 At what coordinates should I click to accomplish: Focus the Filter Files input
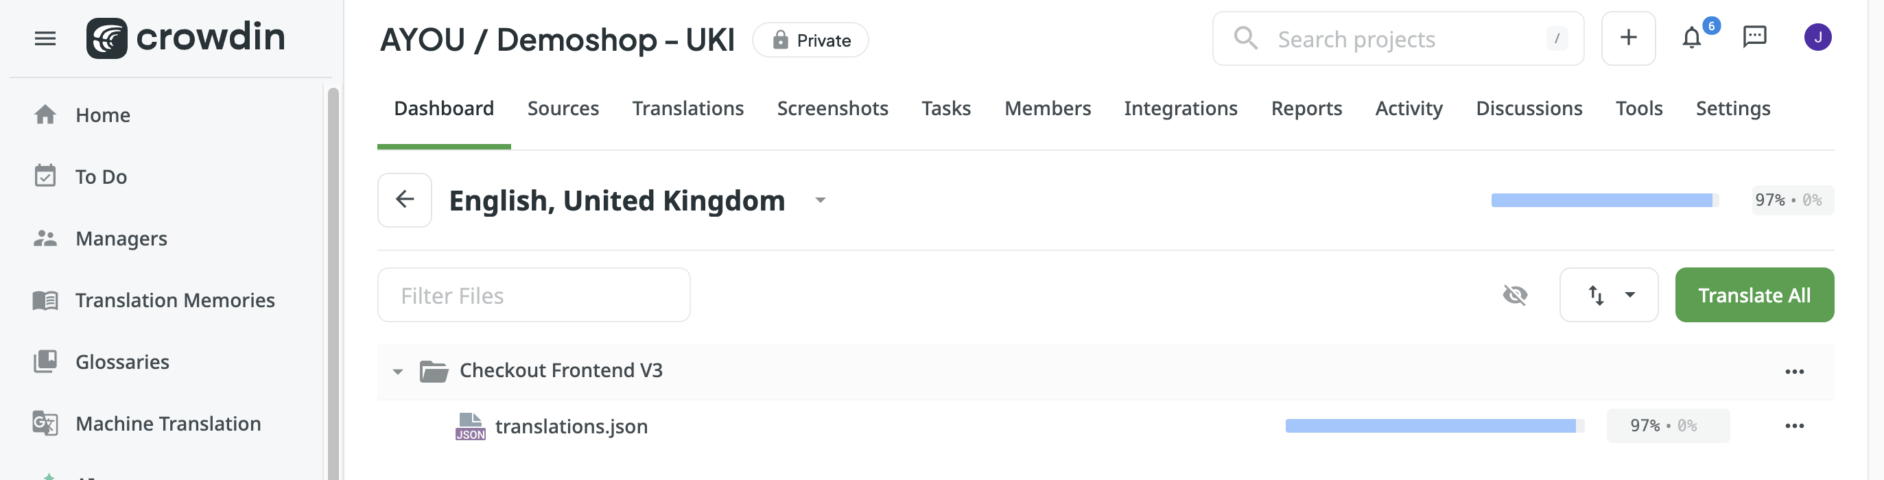(533, 295)
